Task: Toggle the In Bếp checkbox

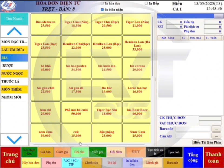Action: [x=146, y=4]
